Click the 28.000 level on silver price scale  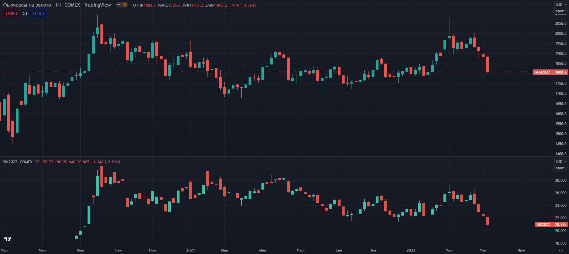561,180
